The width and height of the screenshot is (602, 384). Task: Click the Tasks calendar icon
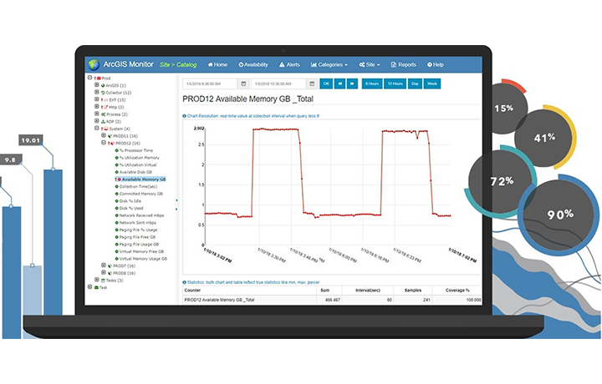click(103, 280)
